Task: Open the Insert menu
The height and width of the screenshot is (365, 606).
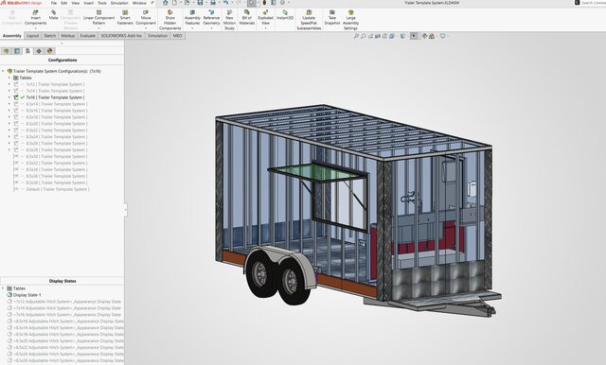Action: pos(88,3)
